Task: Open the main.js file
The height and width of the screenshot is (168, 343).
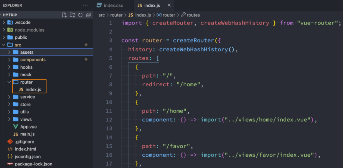Action: 27,134
